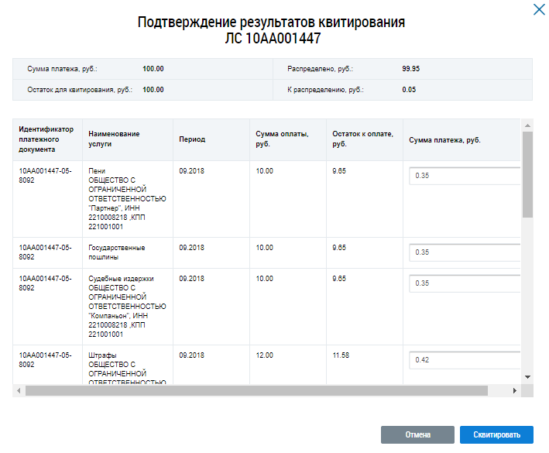The width and height of the screenshot is (549, 453).
Task: Focus the payment amount field for Государственные пошлины
Action: (x=465, y=252)
